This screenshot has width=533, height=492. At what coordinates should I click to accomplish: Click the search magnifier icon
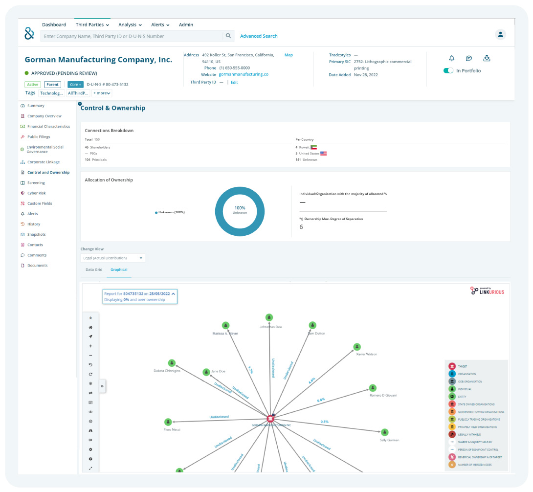[228, 36]
